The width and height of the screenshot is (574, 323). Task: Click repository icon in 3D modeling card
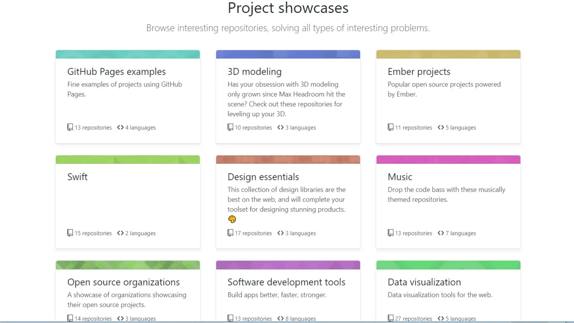click(x=230, y=127)
